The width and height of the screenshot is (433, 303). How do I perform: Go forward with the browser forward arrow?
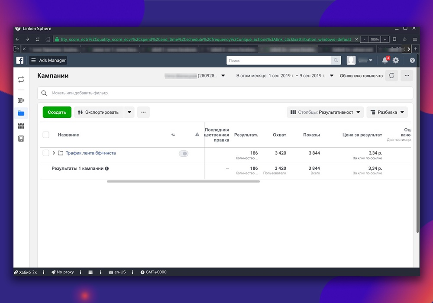[x=27, y=39]
